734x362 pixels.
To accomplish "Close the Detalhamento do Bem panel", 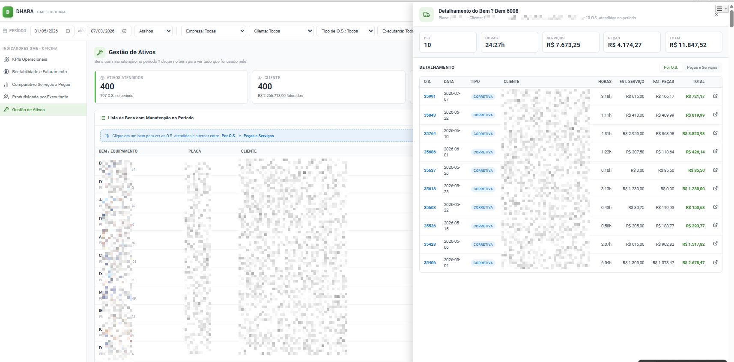I will pyautogui.click(x=716, y=15).
